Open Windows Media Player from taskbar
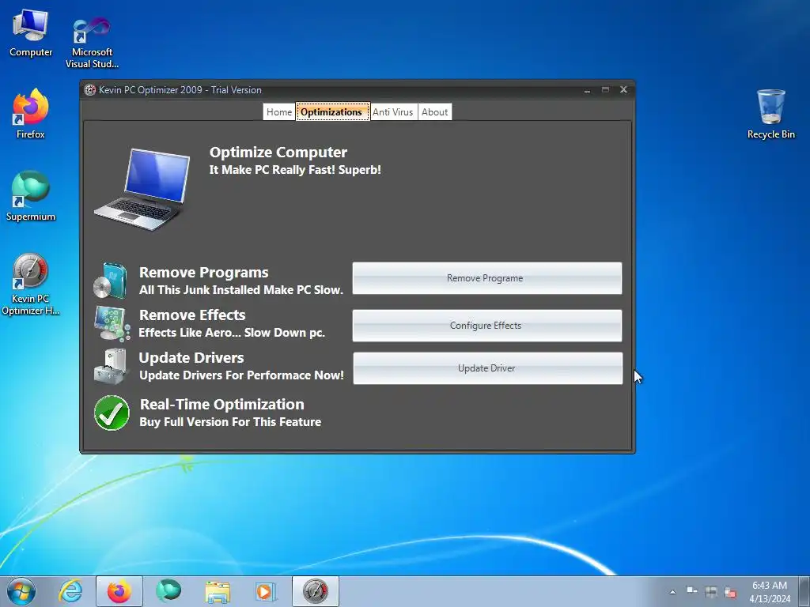 (267, 591)
